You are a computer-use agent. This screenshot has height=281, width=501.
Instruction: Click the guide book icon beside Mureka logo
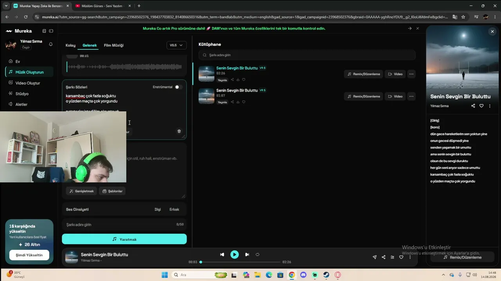(x=44, y=31)
